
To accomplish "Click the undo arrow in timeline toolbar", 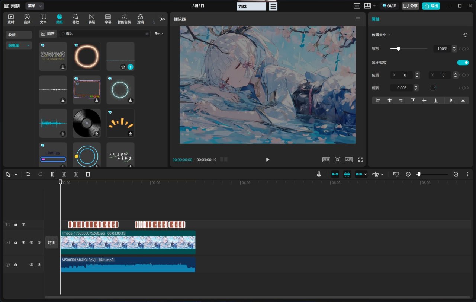I will pyautogui.click(x=28, y=174).
